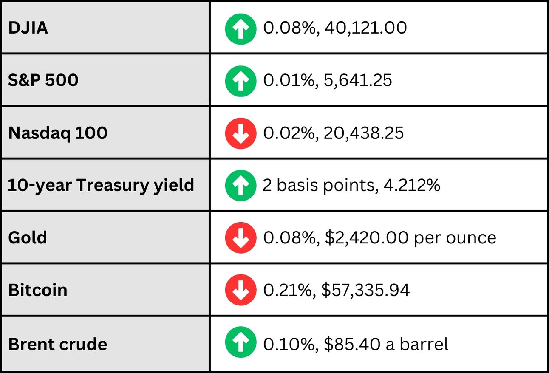Screen dimensions: 549x373
Task: Select the Nasdaq 100 label cell
Action: coord(105,133)
